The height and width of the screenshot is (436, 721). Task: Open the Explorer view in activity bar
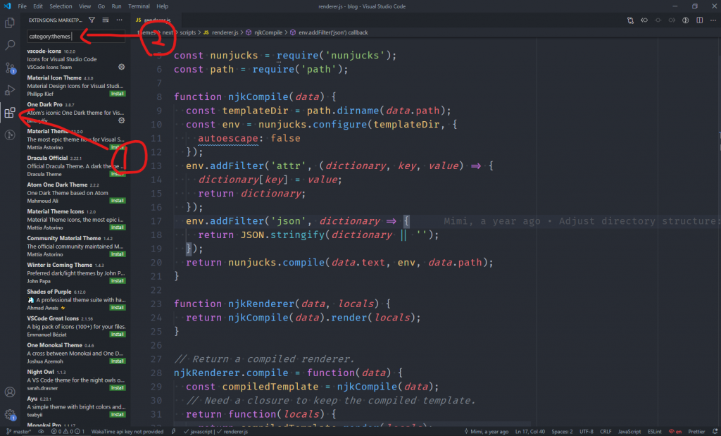point(10,23)
